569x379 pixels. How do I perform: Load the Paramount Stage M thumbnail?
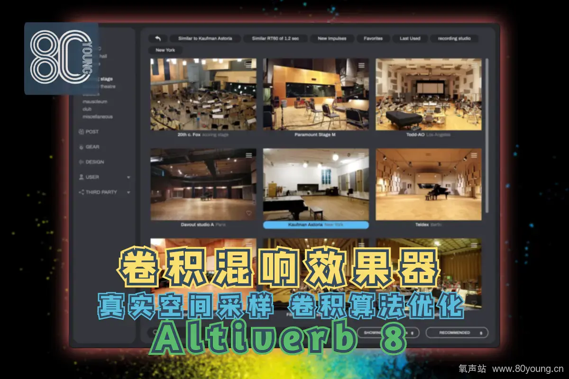pos(316,94)
